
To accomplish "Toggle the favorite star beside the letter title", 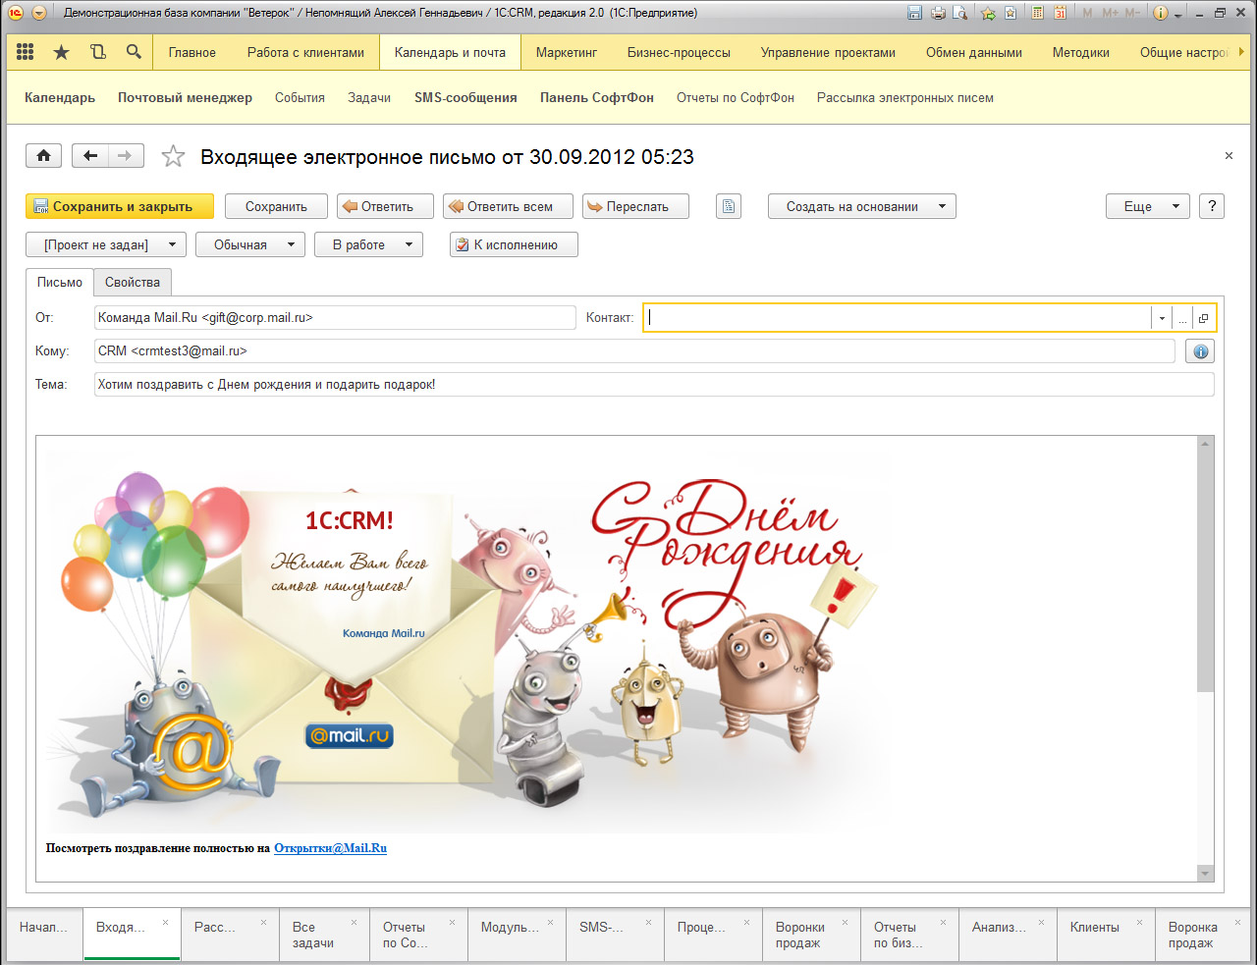I will [173, 156].
